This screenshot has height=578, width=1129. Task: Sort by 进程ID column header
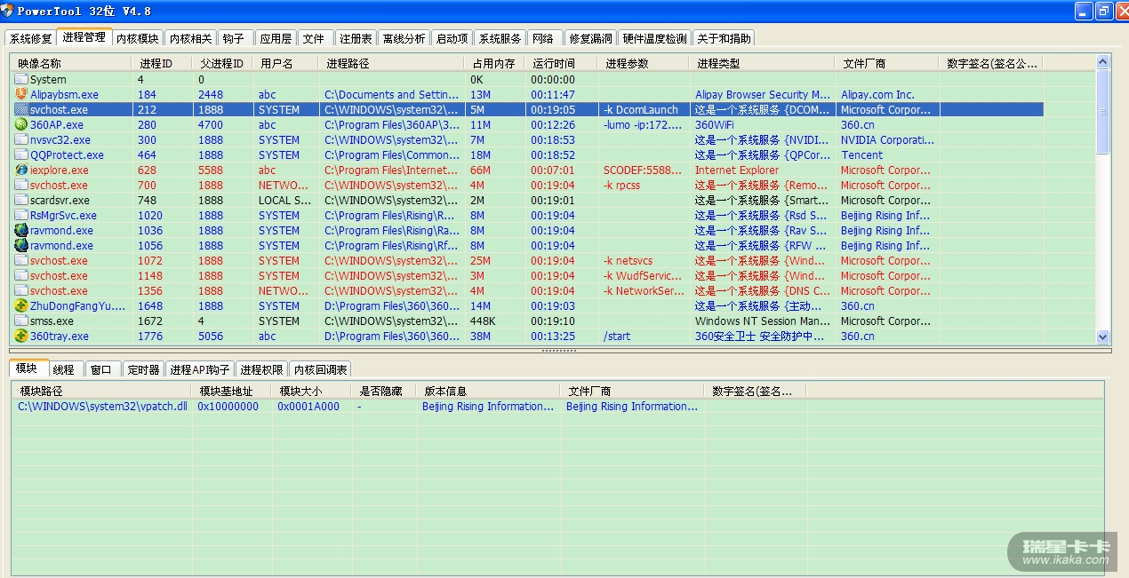pyautogui.click(x=156, y=64)
